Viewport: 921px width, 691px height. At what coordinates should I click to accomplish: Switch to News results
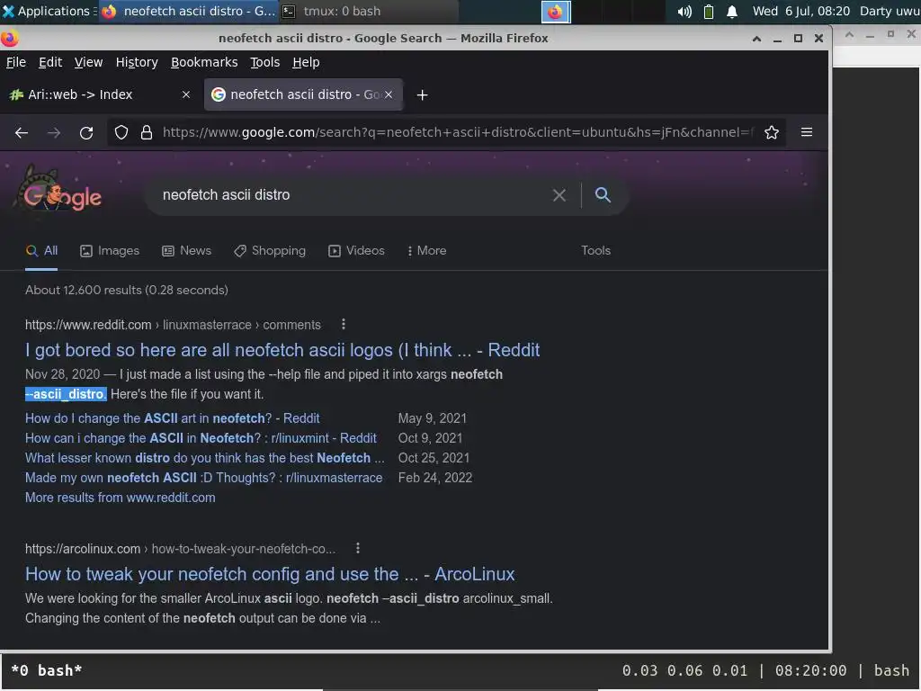point(187,251)
